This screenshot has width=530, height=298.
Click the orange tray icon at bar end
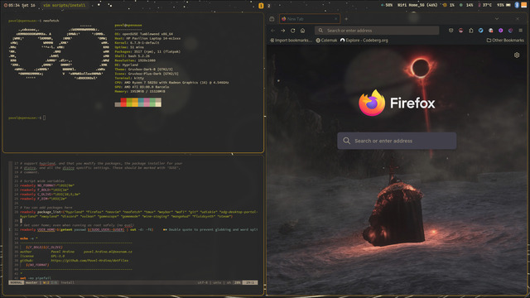pyautogui.click(x=523, y=5)
